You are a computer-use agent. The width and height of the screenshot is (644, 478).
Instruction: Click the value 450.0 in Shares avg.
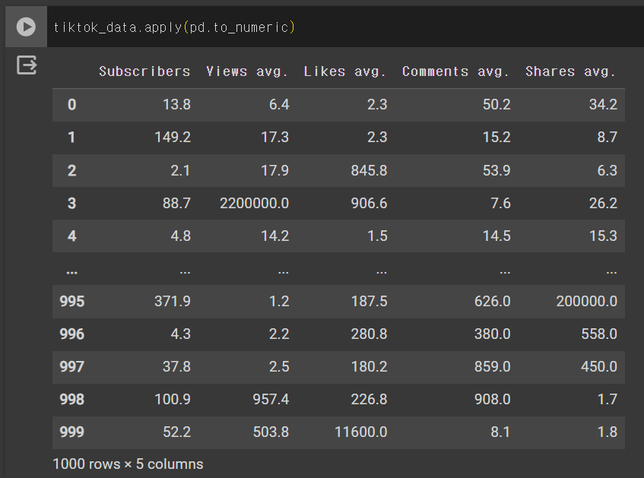[x=599, y=366]
